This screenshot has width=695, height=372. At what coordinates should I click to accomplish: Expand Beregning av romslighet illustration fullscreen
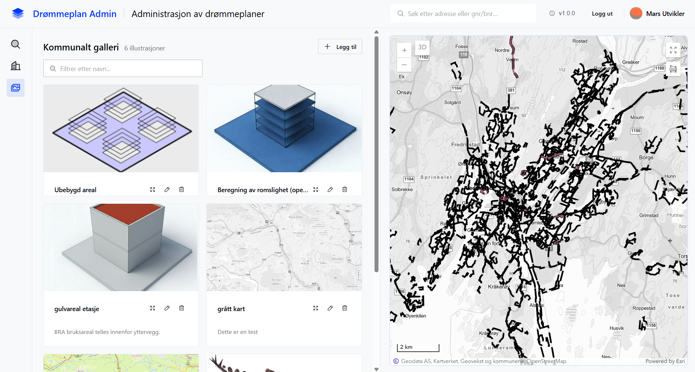click(316, 190)
